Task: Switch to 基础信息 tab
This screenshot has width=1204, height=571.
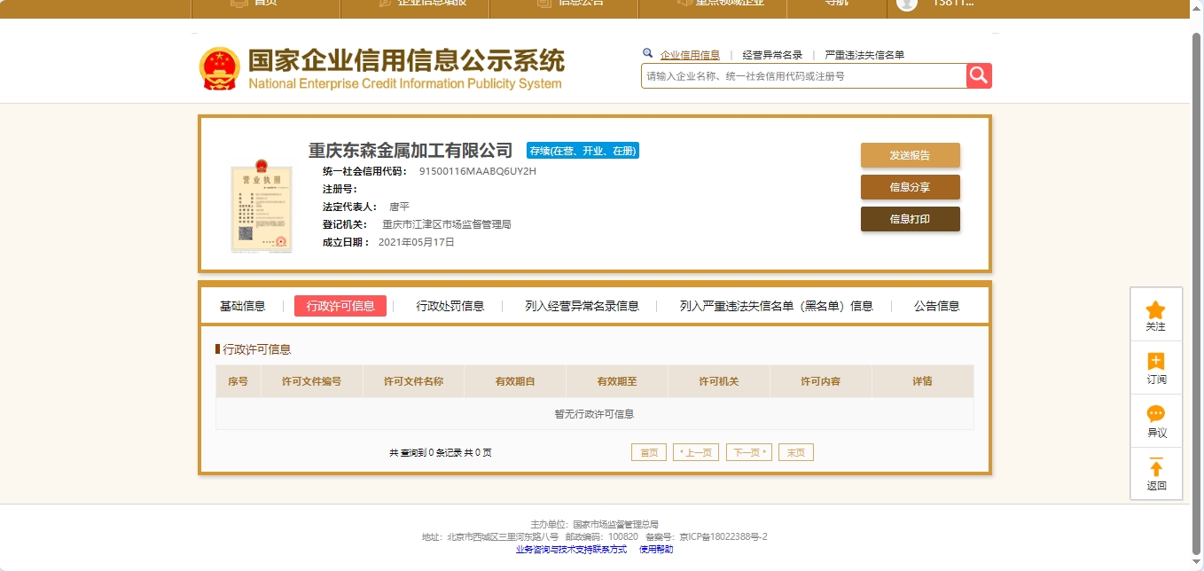Action: [242, 306]
